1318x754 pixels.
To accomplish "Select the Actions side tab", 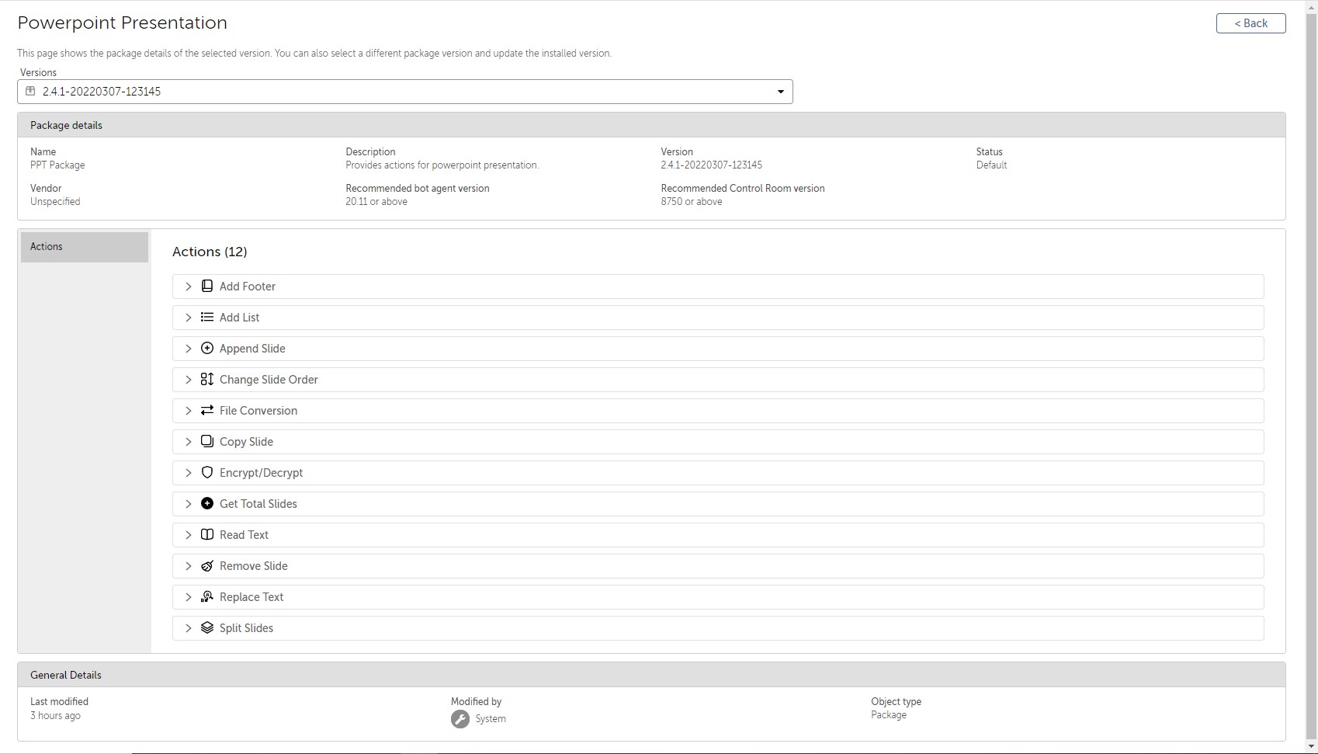I will 85,247.
